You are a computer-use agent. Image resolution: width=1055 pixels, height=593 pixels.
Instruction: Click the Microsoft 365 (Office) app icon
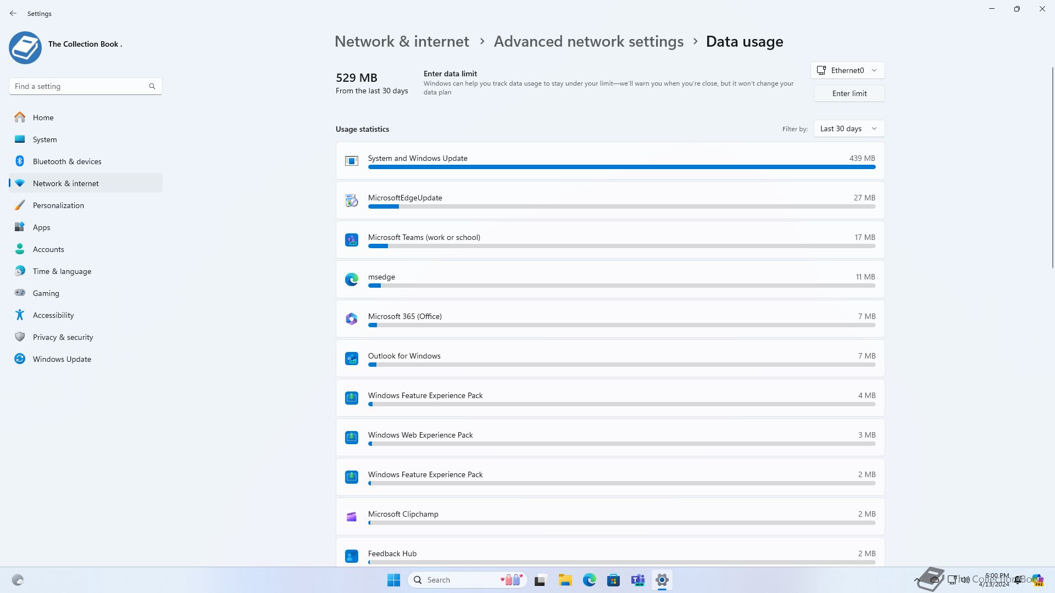coord(352,319)
